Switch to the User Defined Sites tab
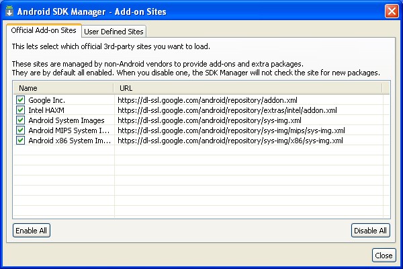This screenshot has height=269, width=403. coord(114,32)
